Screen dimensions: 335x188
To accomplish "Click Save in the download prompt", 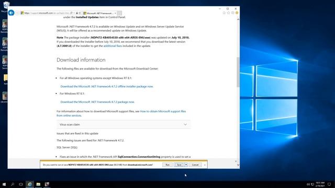I will 179,165.
